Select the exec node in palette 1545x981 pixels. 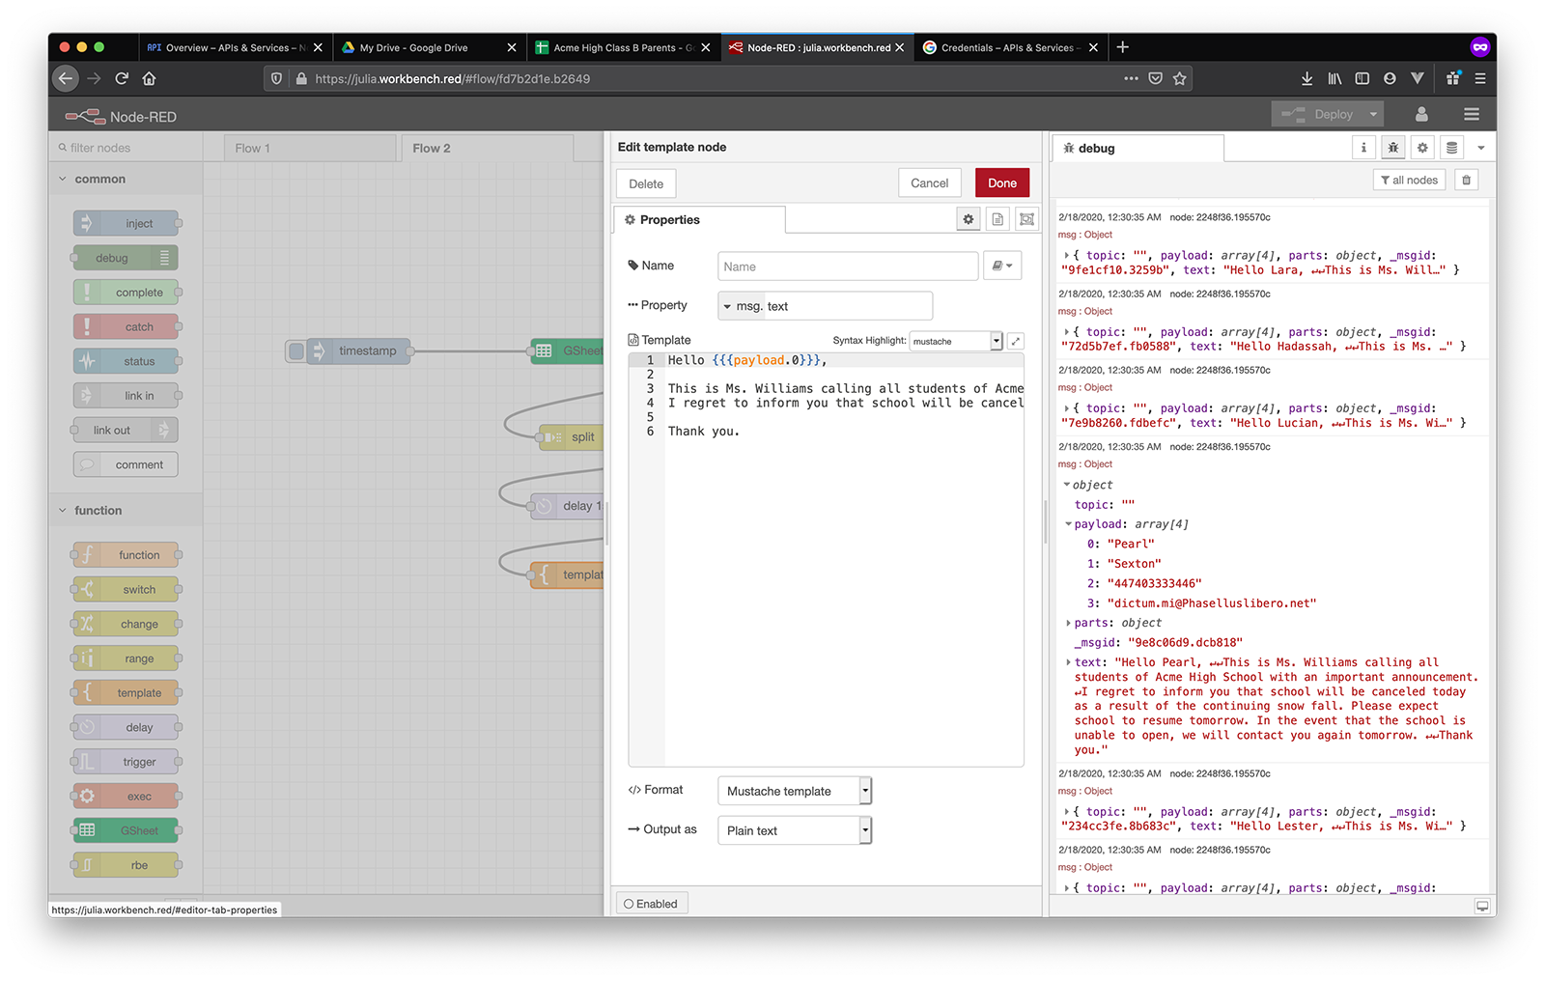tap(126, 797)
